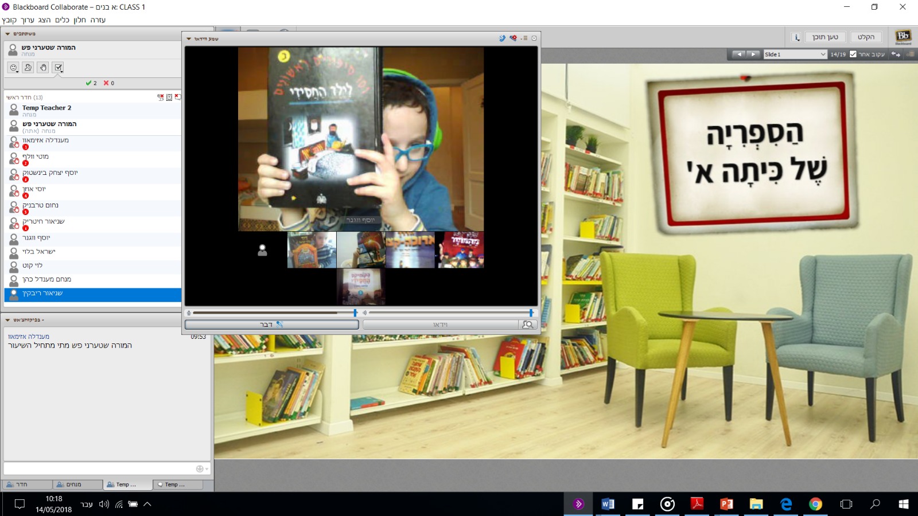Viewport: 918px width, 516px height.
Task: Open the Window menu (חלון)
Action: [x=80, y=20]
